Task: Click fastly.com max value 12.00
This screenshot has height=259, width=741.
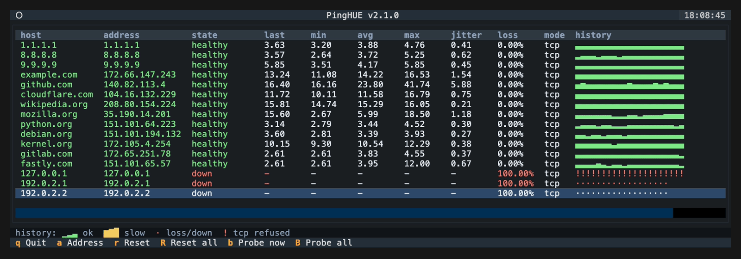Action: pyautogui.click(x=417, y=163)
